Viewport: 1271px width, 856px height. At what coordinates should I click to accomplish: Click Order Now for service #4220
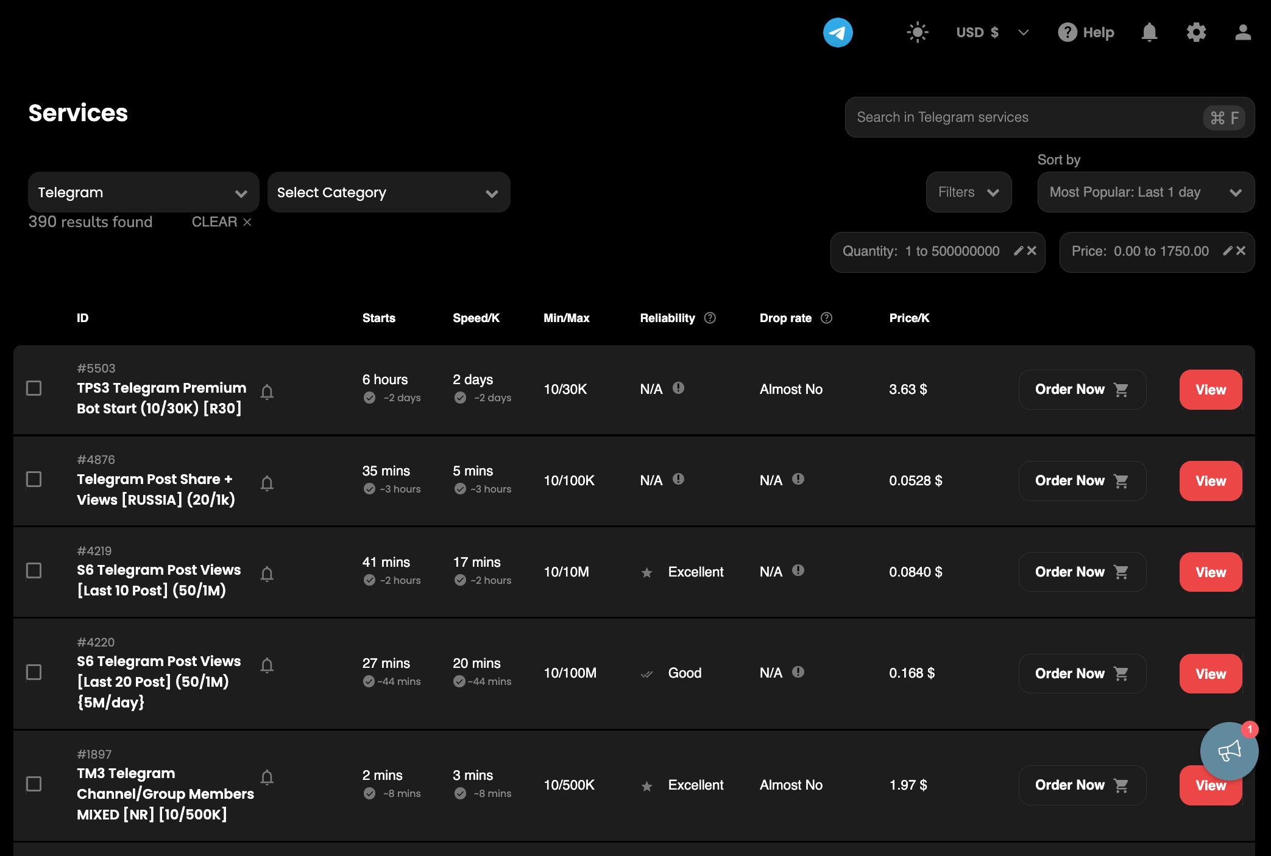point(1082,673)
